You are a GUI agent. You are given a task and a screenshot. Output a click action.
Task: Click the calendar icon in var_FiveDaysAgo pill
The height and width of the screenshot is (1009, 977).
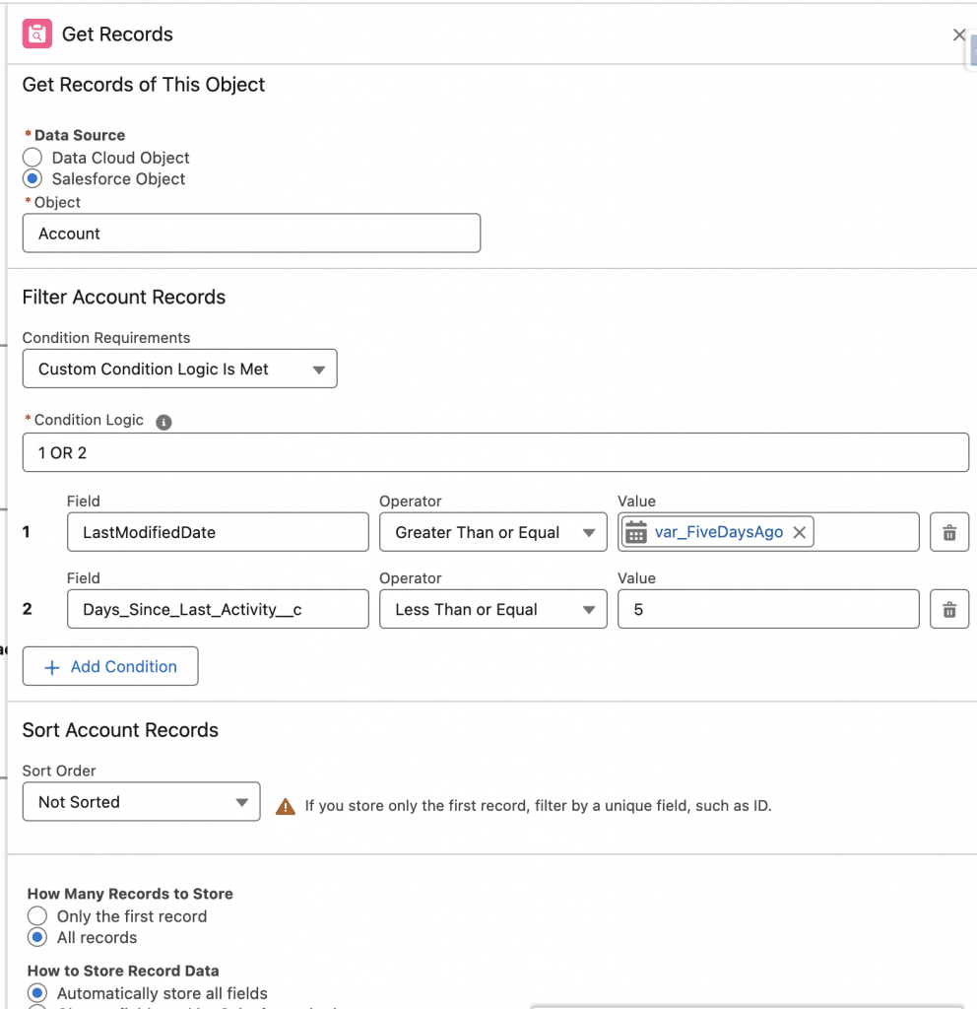[636, 533]
